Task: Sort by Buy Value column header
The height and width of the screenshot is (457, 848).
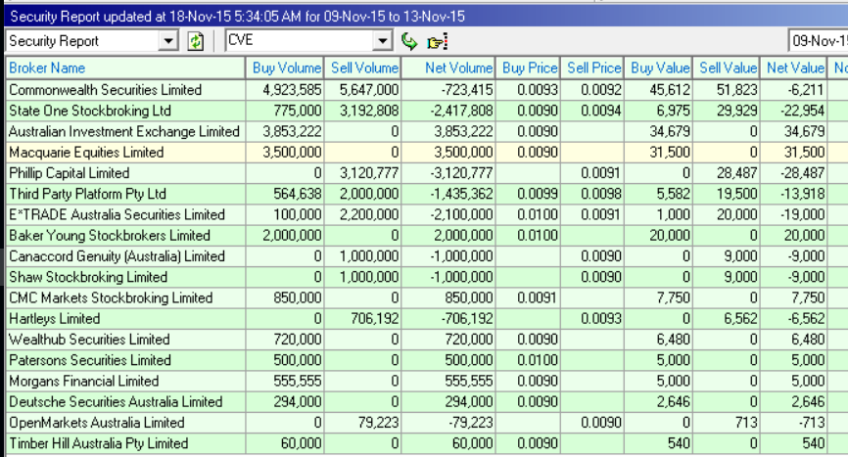Action: (658, 69)
